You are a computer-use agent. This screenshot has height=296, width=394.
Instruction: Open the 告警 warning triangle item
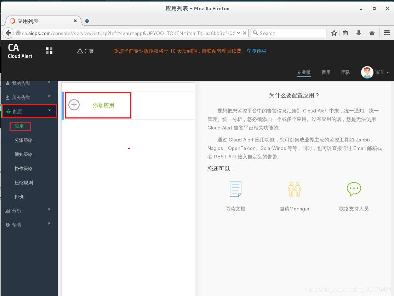coord(85,51)
